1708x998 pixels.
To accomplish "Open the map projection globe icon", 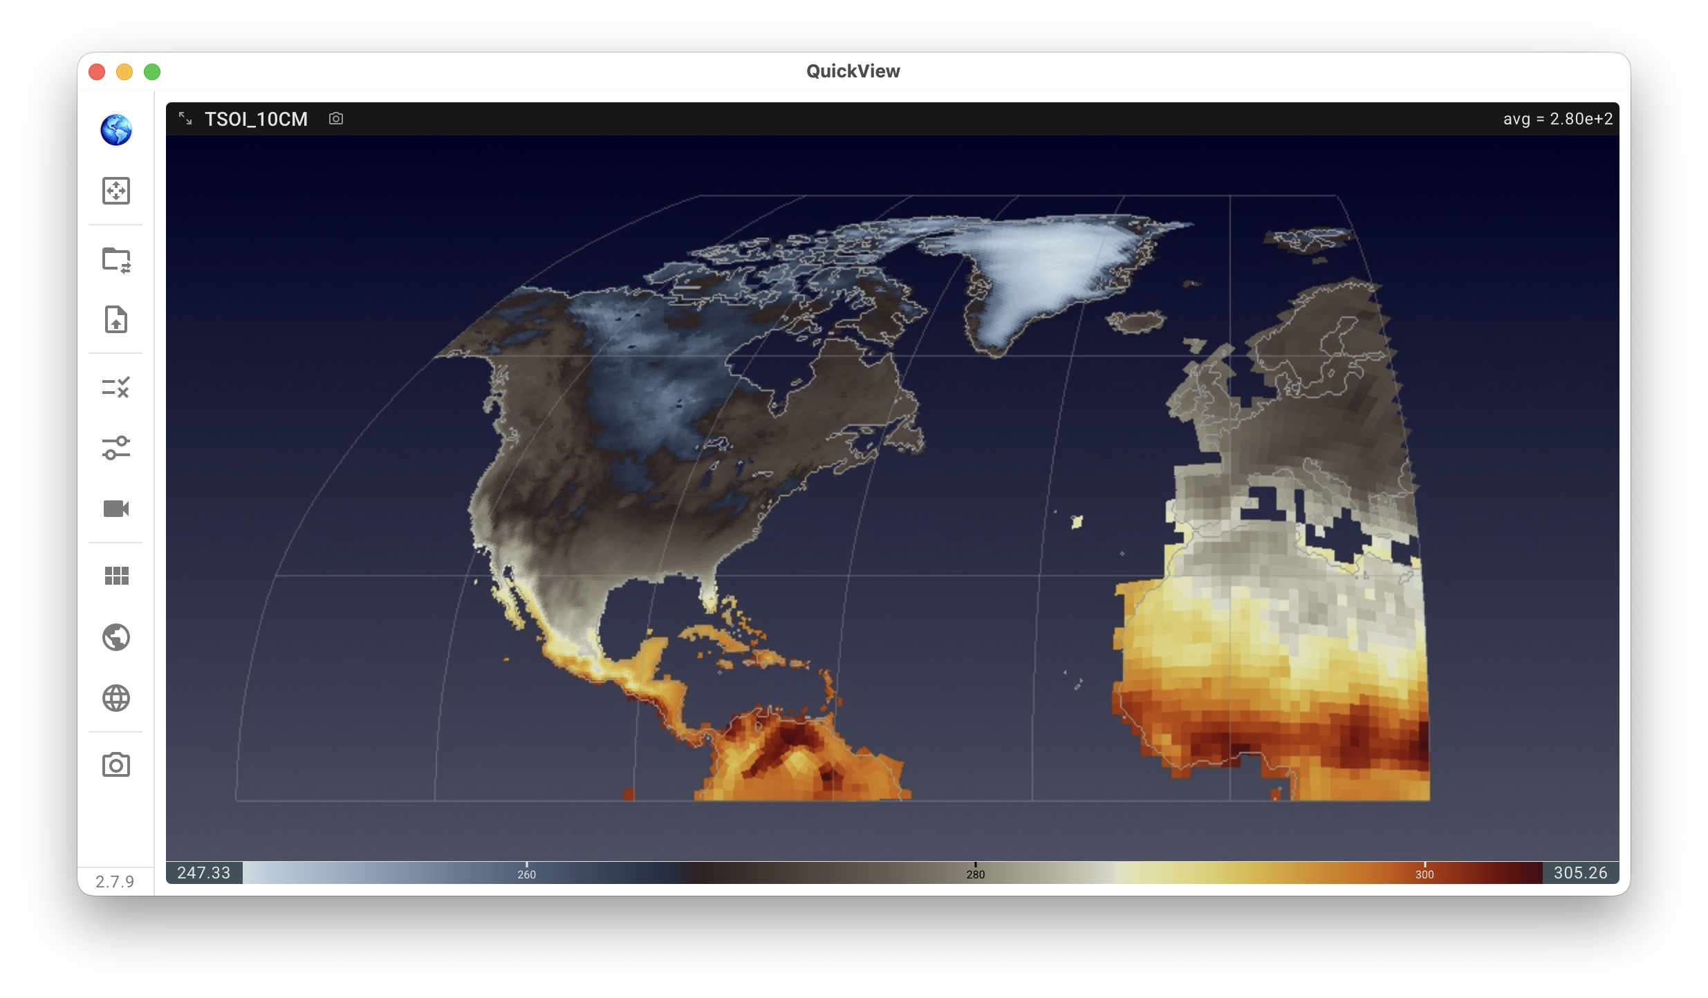I will [x=116, y=637].
